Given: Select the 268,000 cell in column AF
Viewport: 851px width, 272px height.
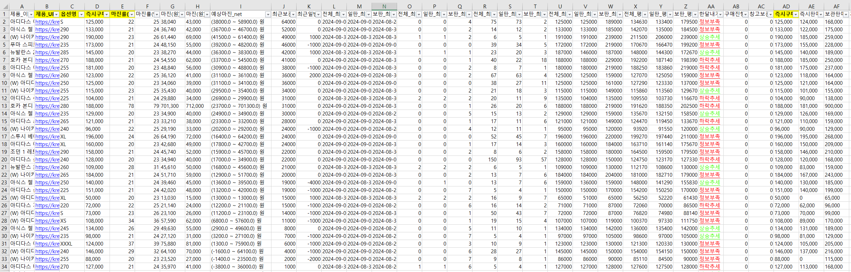Looking at the screenshot, I should (x=836, y=137).
